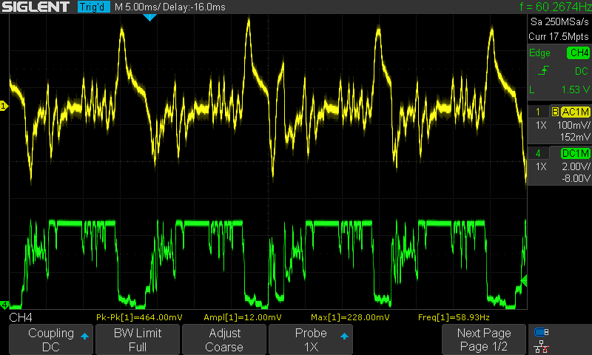The height and width of the screenshot is (355, 592).
Task: Click channel 1 ground level marker
Action: [x=4, y=106]
